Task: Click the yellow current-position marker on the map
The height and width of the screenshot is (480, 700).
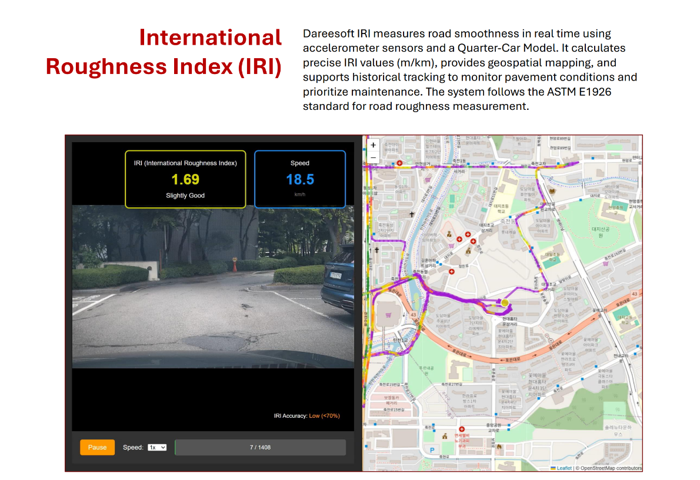Action: coord(504,303)
